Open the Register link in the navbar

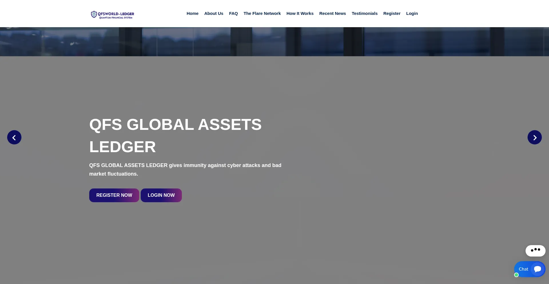coord(392,13)
